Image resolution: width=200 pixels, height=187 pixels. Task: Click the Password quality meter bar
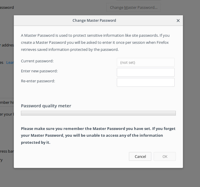tap(98, 113)
